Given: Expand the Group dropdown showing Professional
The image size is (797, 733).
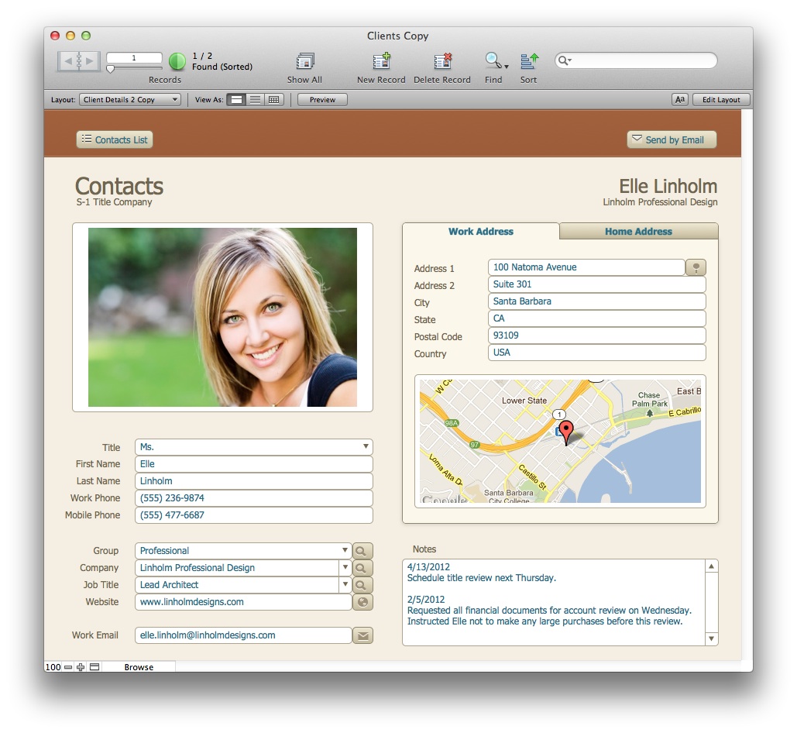Looking at the screenshot, I should coord(345,551).
